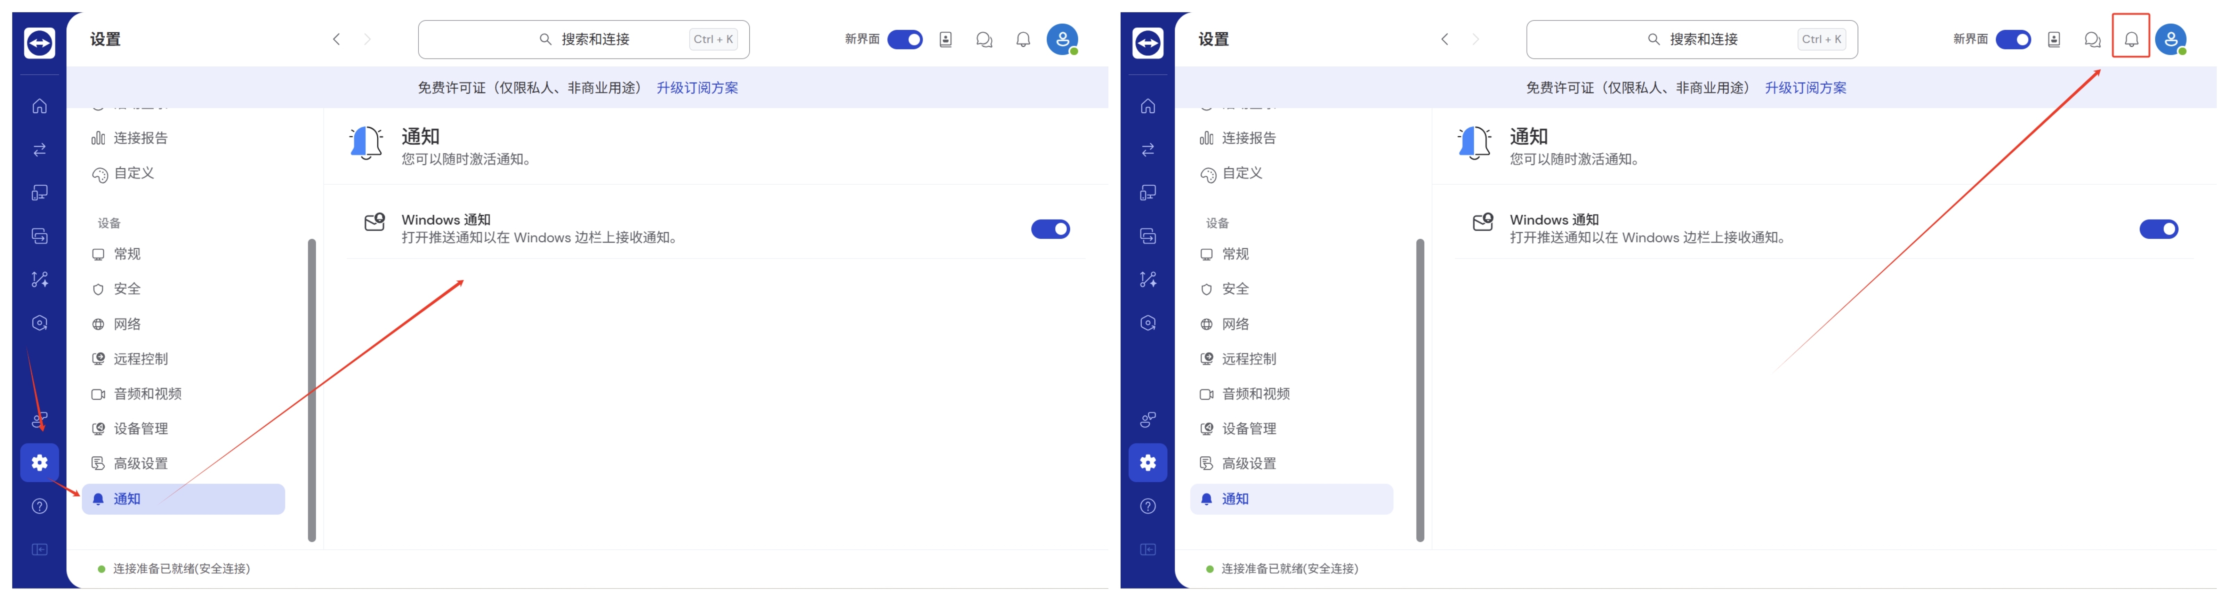Viewport: 2229px width, 601px height.
Task: Click 搜索和连接 search box in left window
Action: pyautogui.click(x=584, y=40)
